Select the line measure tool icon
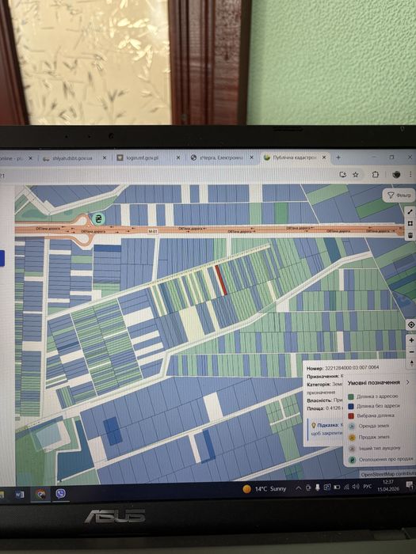Viewport: 416px width, 554px height. 410,211
